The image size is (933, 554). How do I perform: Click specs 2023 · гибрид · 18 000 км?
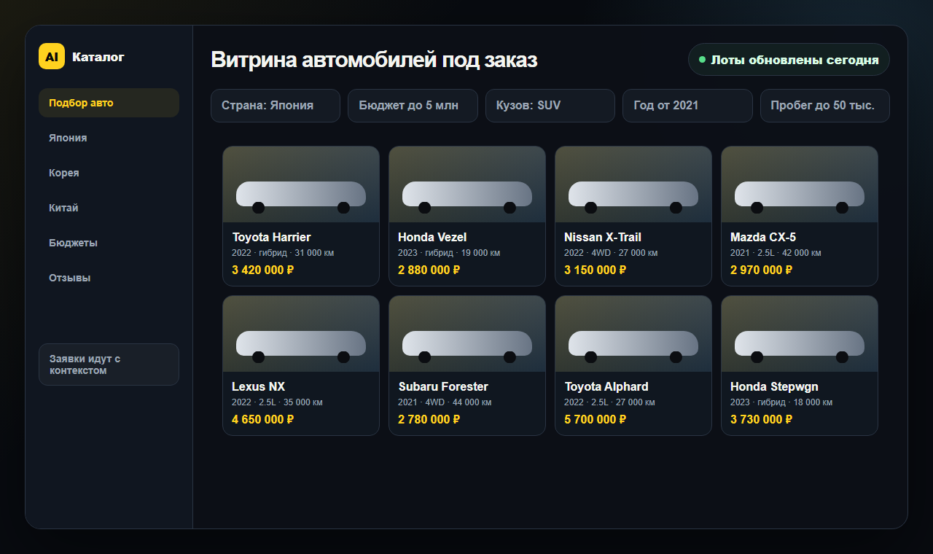781,402
